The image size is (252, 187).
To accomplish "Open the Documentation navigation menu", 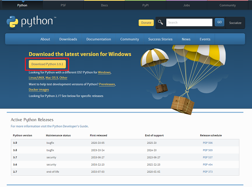I will 99,39.
